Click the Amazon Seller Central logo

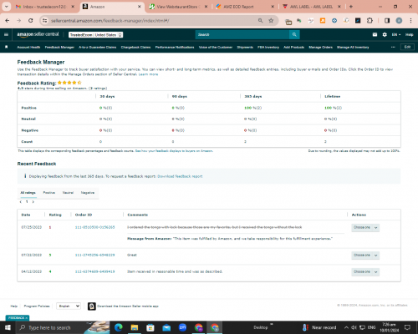[x=38, y=34]
